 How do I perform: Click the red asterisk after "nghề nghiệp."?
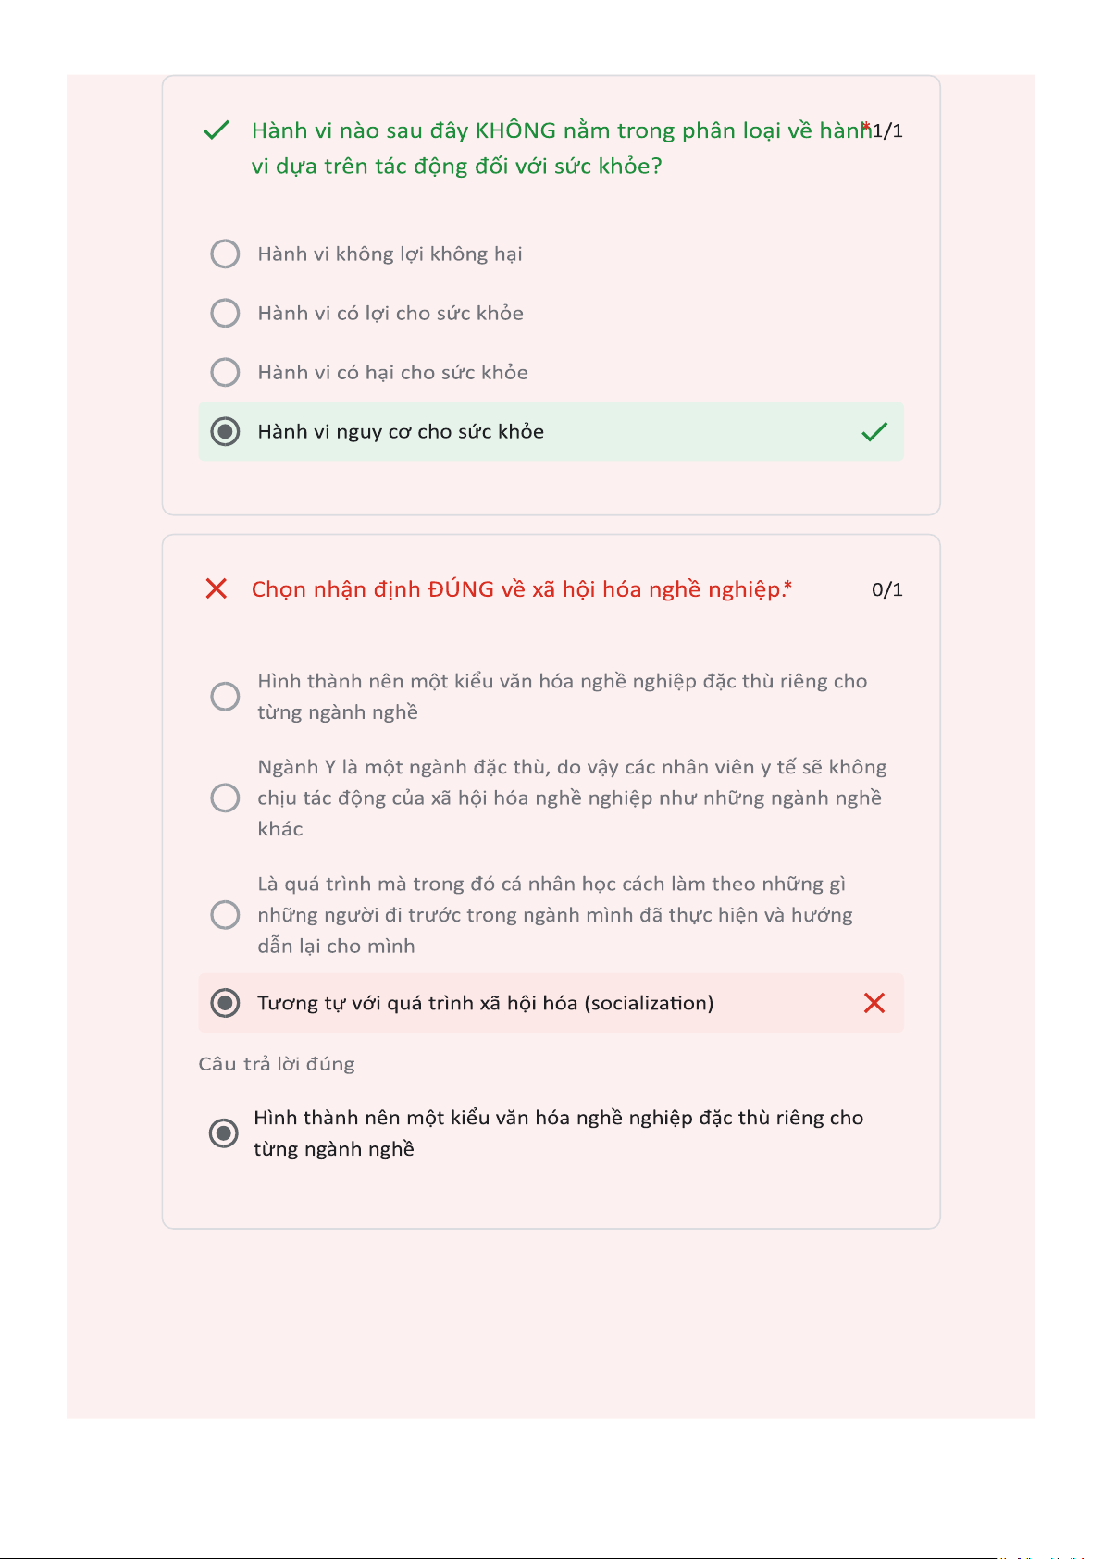pos(788,586)
